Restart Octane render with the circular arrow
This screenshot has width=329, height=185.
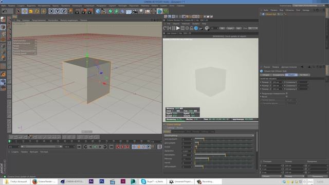pos(165,28)
